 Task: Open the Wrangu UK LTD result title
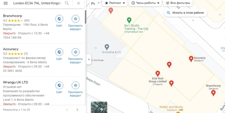tap(15, 82)
